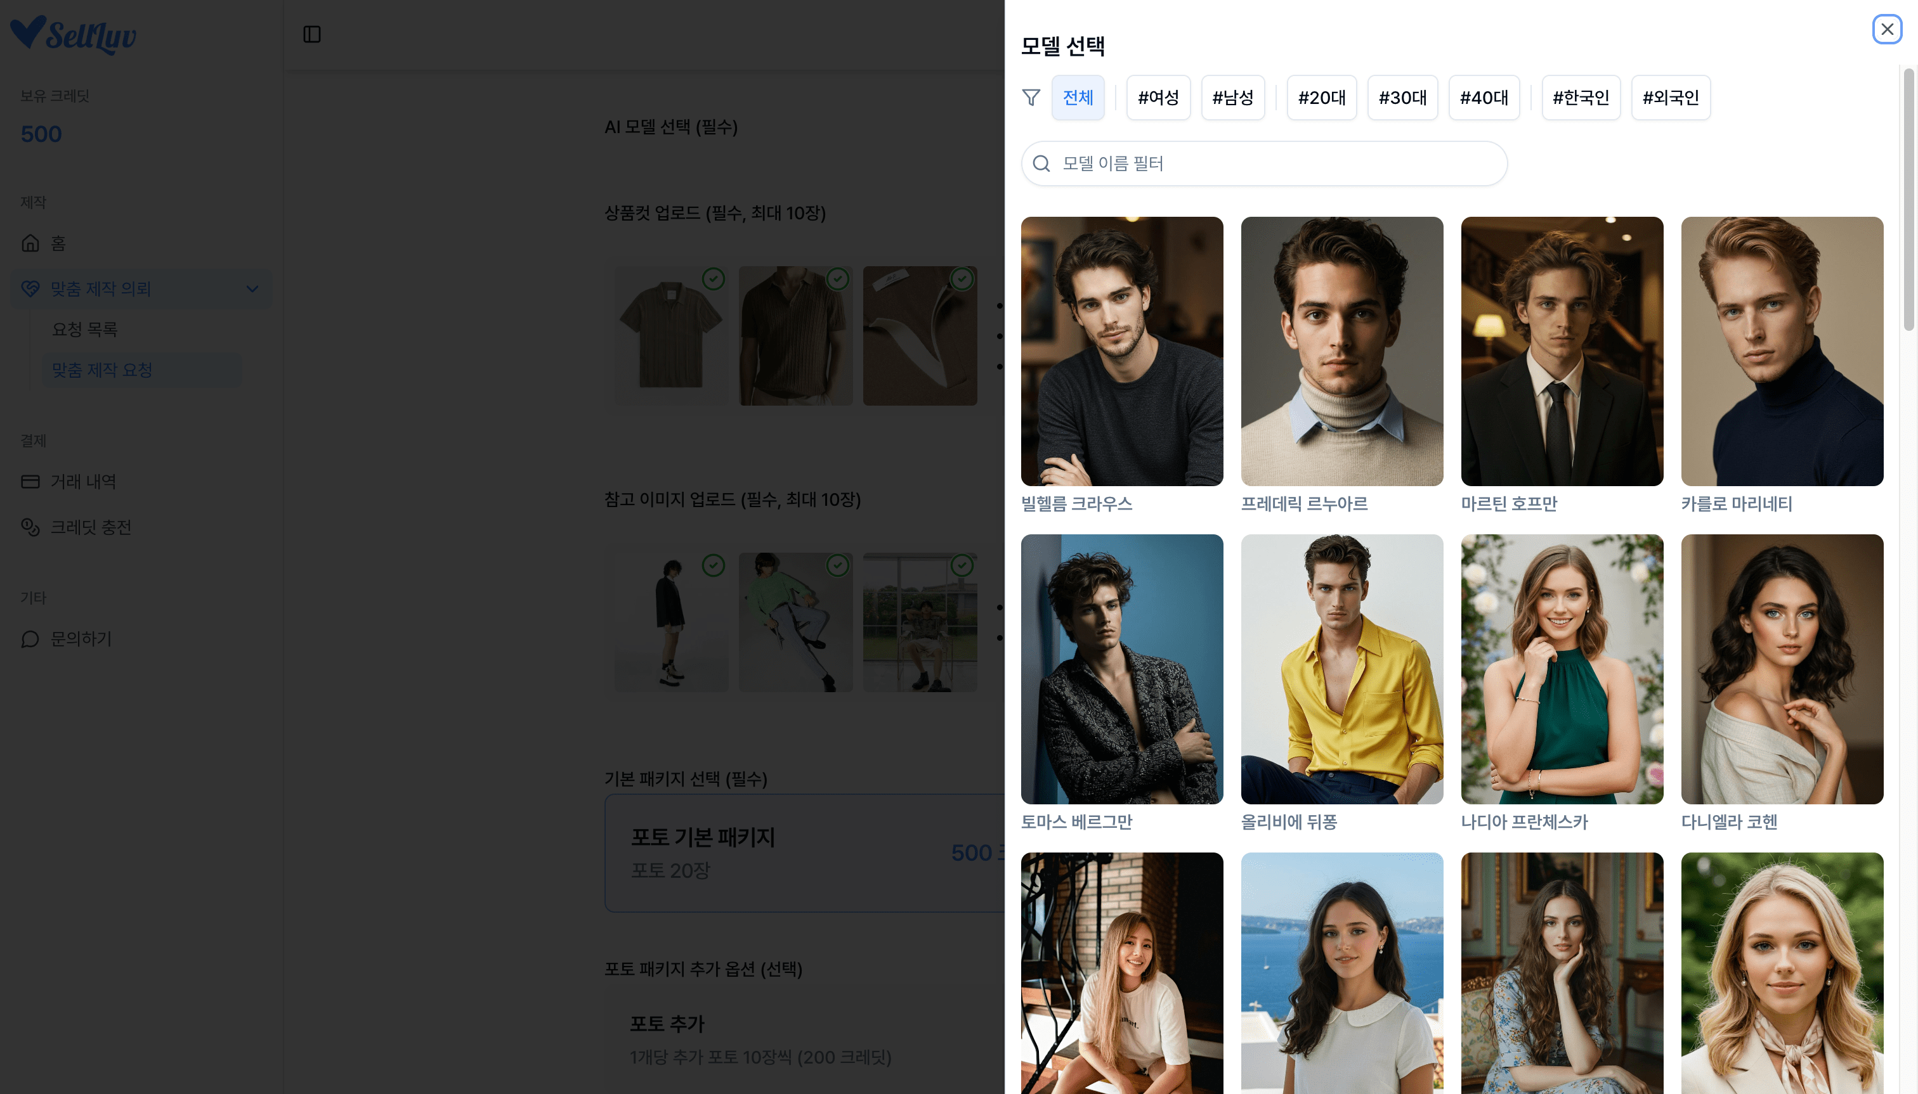Open Home via house icon
1918x1094 pixels.
(30, 243)
